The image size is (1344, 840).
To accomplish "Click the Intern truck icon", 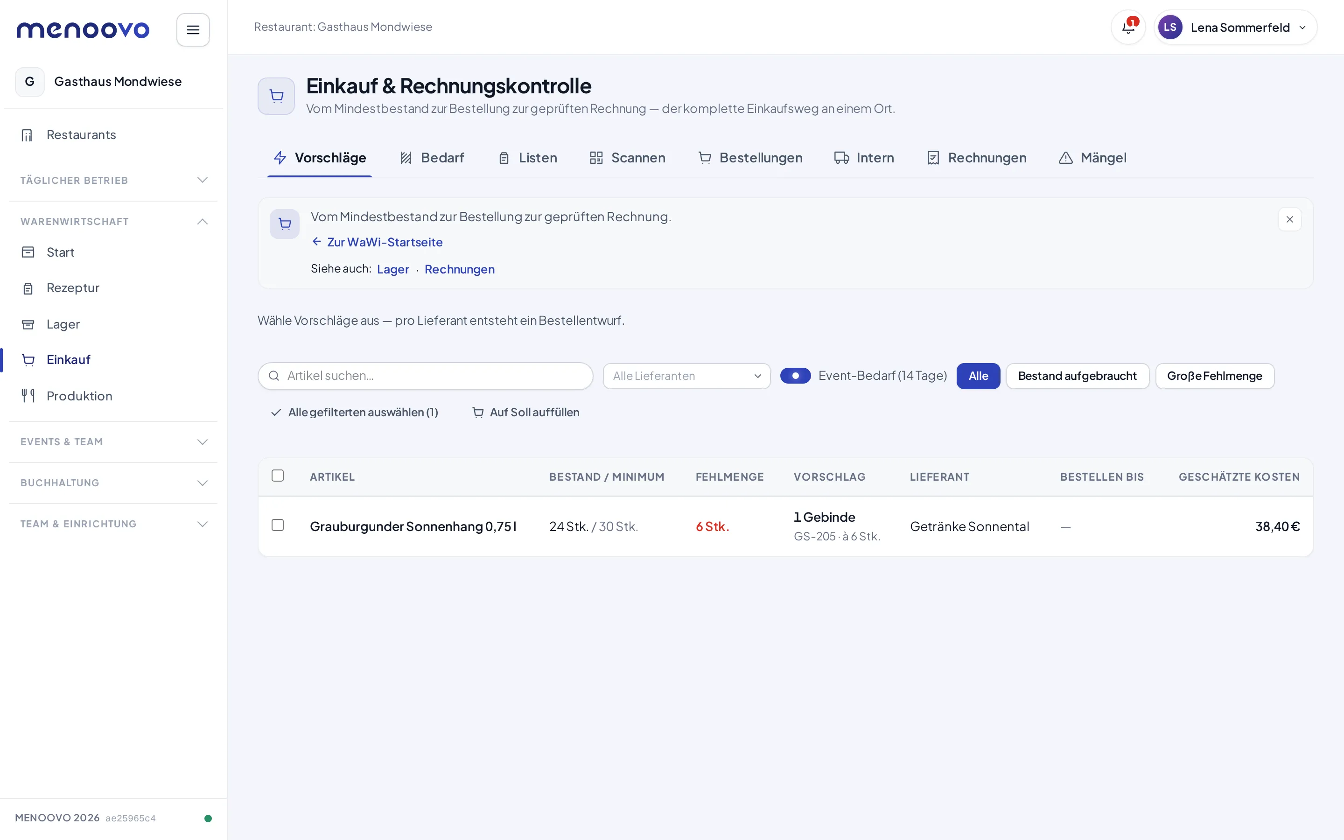I will 841,158.
